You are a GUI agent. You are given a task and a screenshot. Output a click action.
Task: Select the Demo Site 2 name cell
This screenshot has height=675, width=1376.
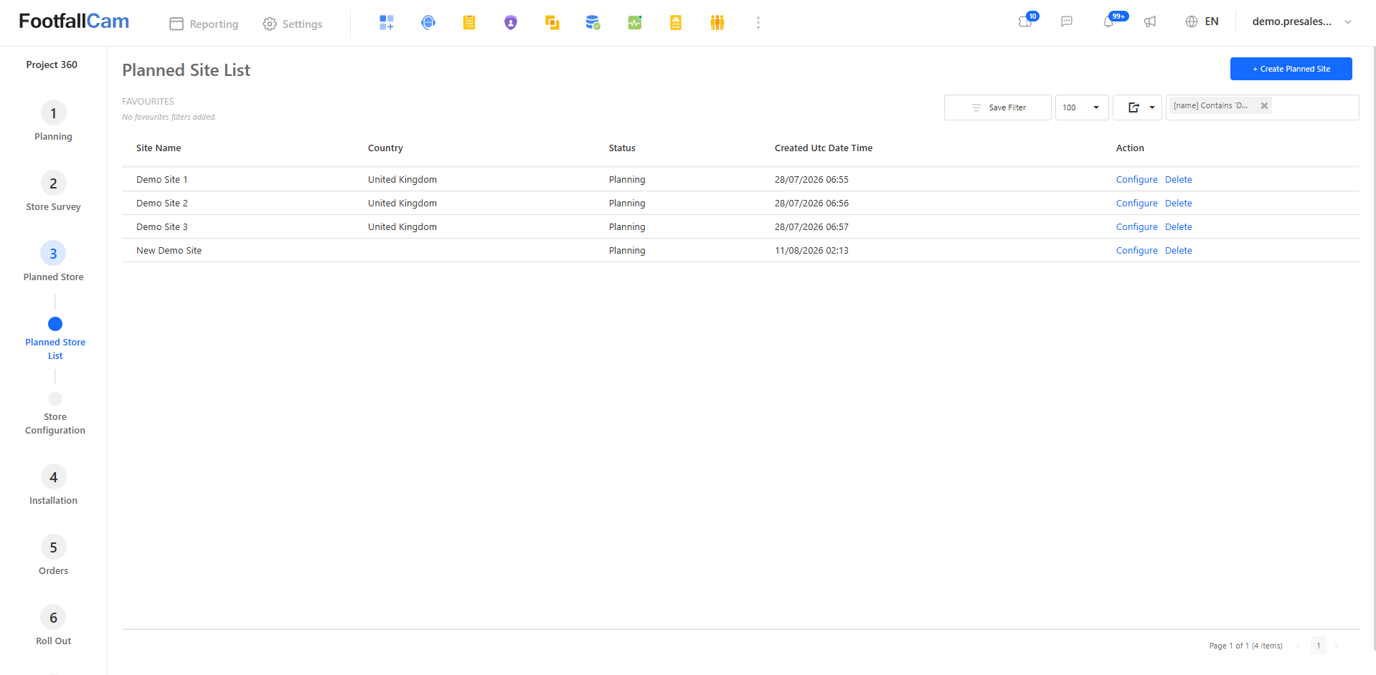click(161, 204)
